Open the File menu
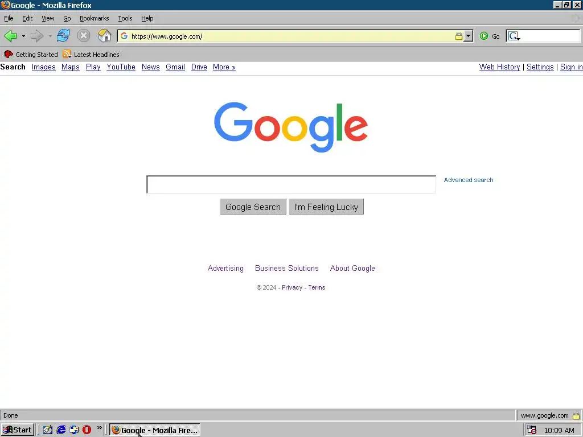 click(x=9, y=18)
